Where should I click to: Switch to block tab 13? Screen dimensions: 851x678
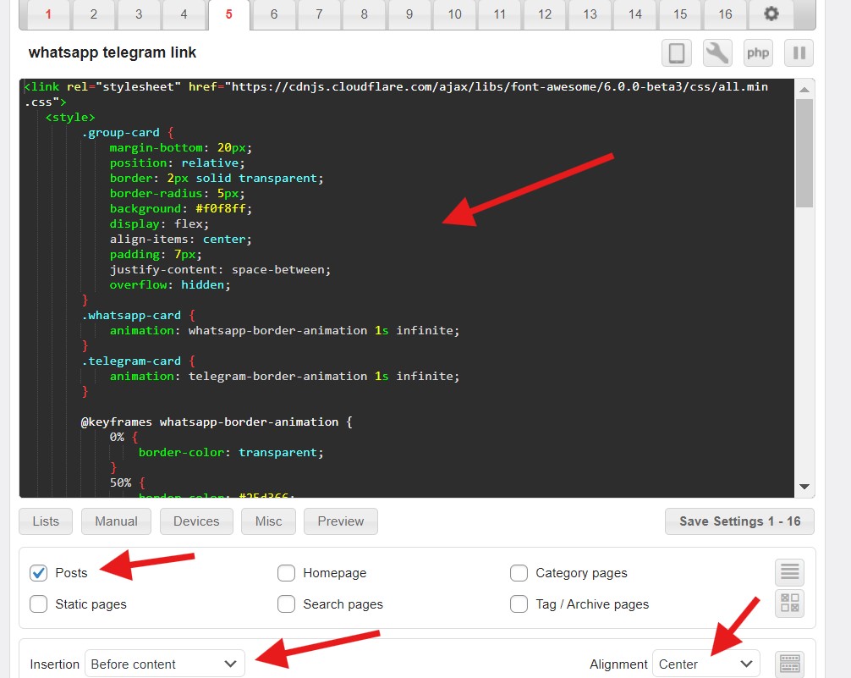click(x=590, y=14)
